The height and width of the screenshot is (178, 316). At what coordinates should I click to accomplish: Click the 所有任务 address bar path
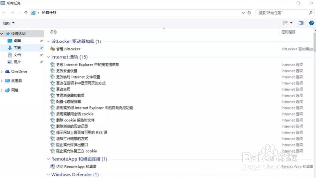[49, 13]
